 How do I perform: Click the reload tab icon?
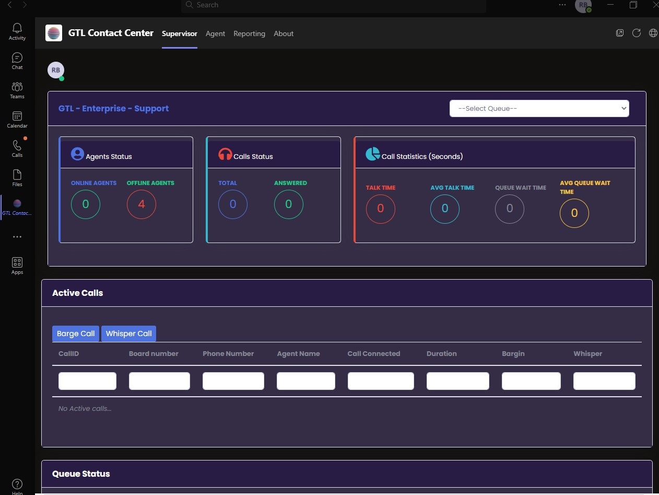tap(636, 33)
